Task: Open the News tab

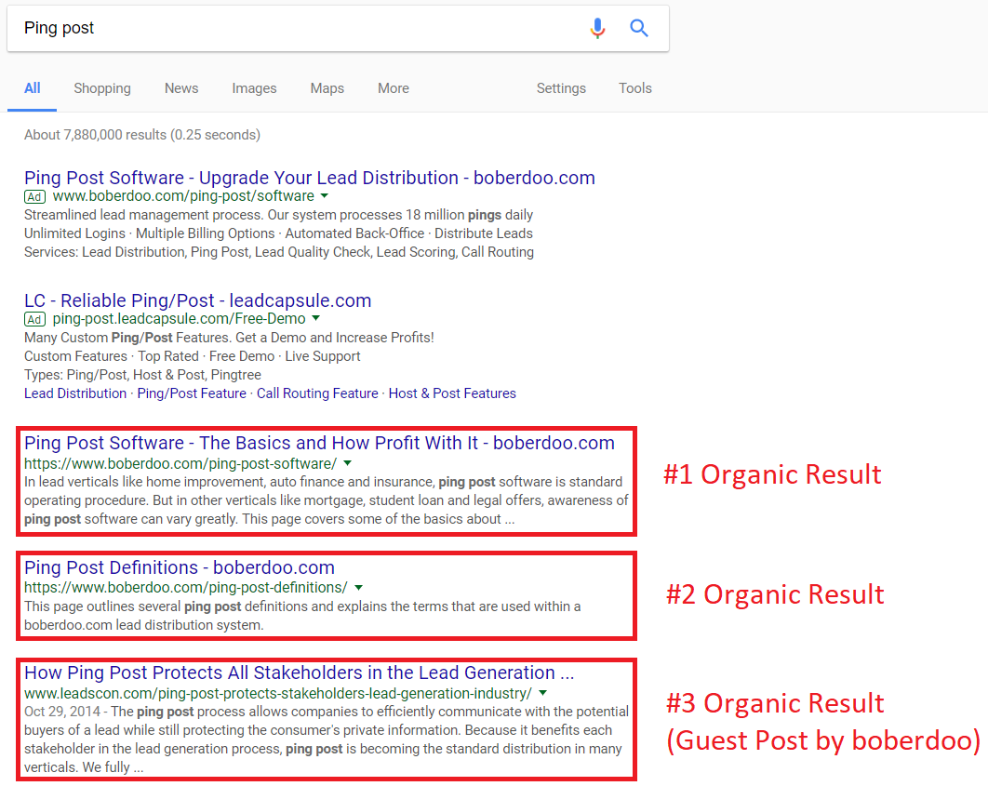Action: [181, 88]
